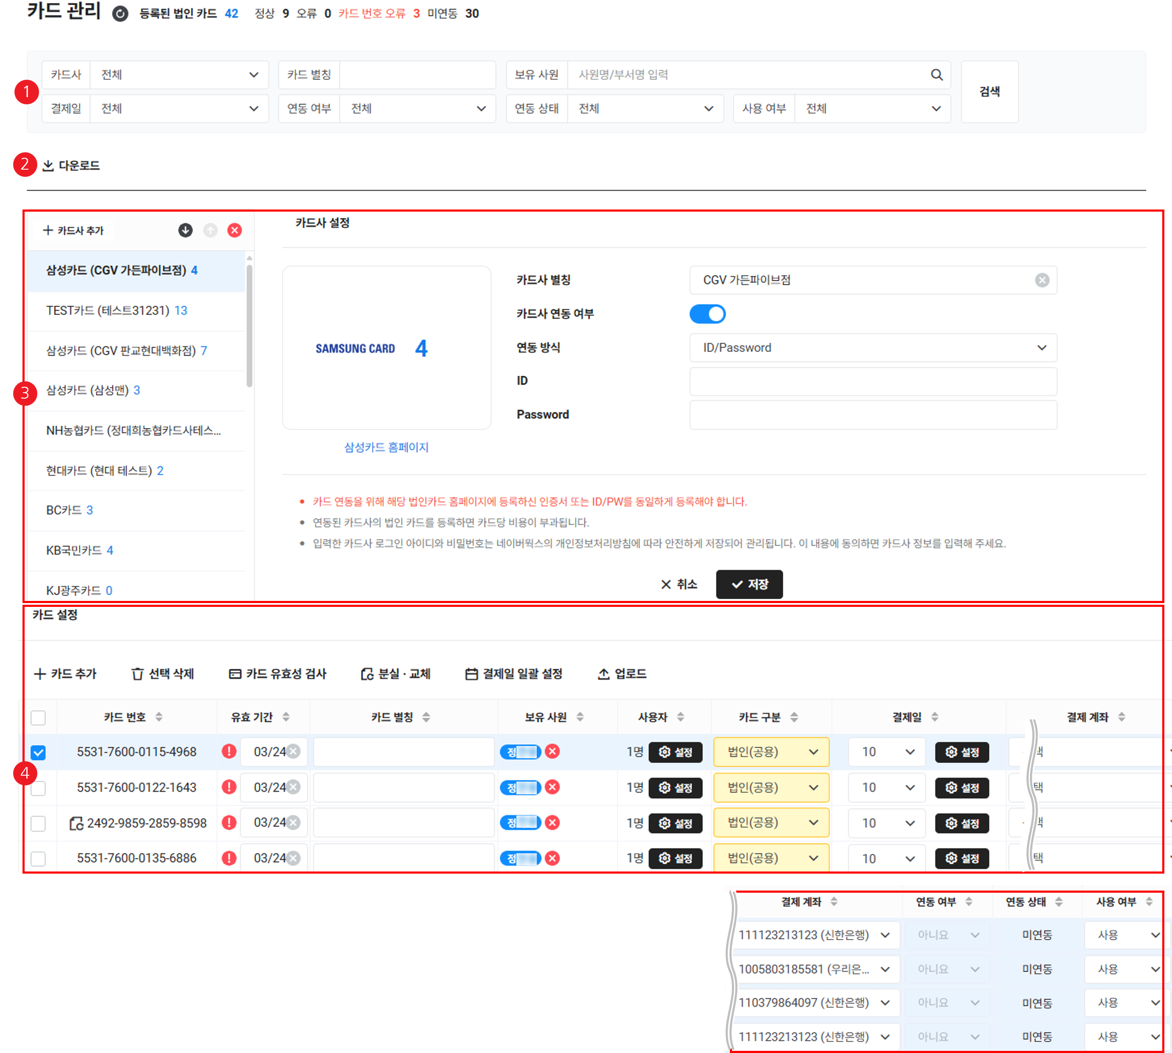Select 현대카드 (현대 테스트) in the list
The height and width of the screenshot is (1053, 1172).
pos(105,470)
